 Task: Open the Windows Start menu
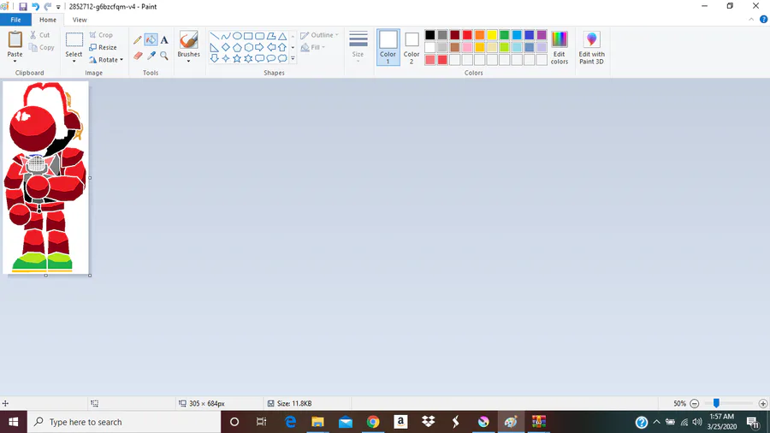[13, 422]
